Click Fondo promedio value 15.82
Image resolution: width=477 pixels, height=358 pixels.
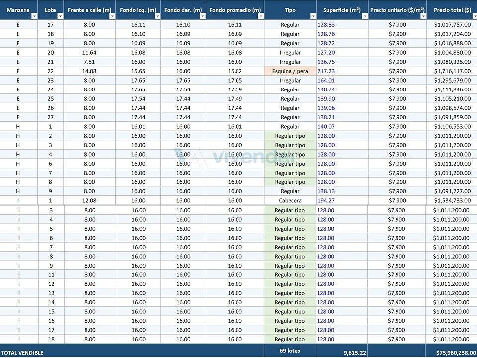(x=235, y=71)
